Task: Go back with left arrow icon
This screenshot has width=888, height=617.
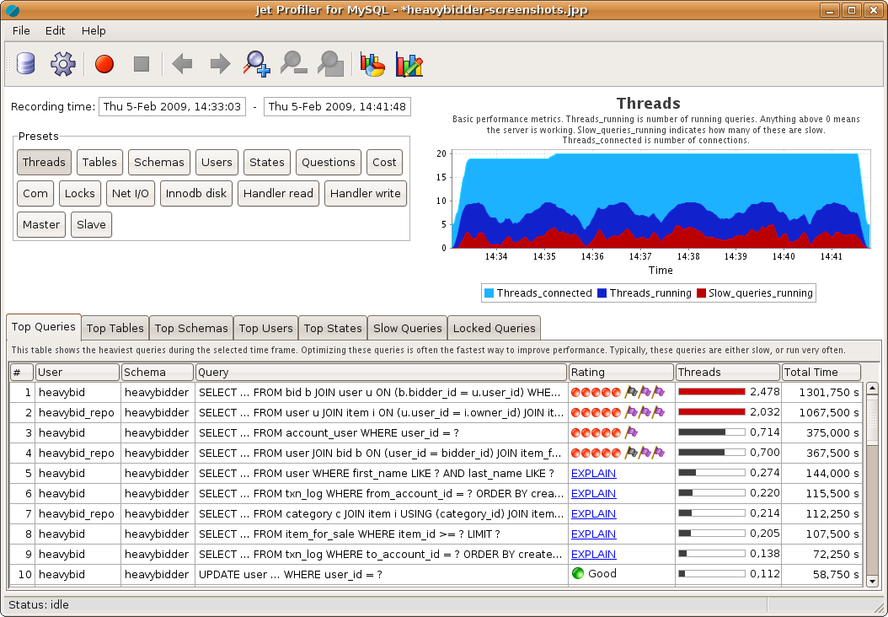Action: tap(182, 63)
